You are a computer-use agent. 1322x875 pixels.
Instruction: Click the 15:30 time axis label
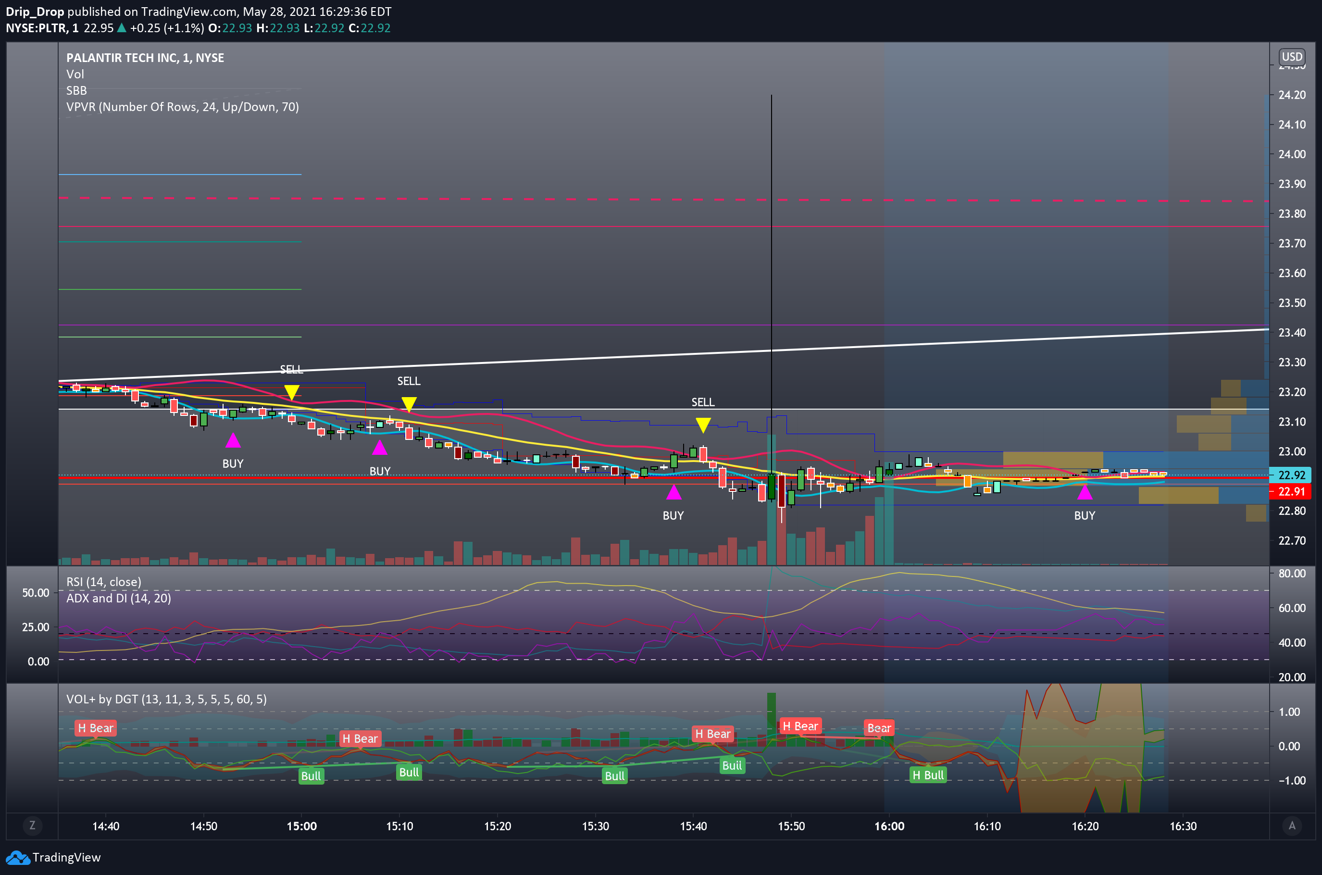[x=596, y=826]
